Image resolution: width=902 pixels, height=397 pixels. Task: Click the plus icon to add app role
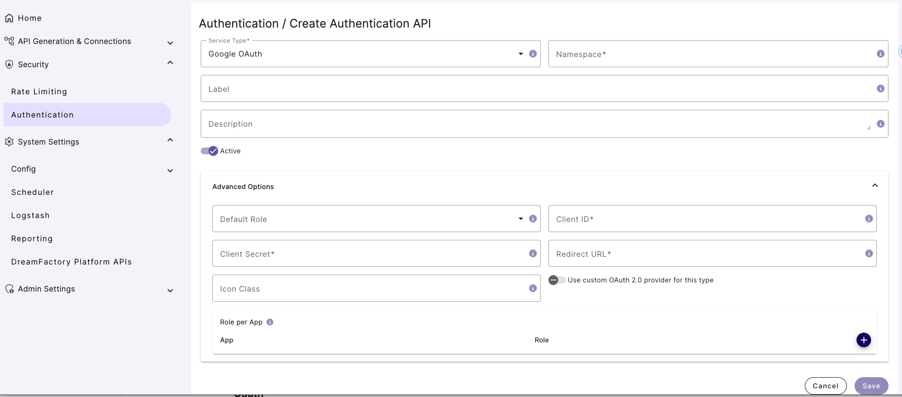tap(863, 340)
